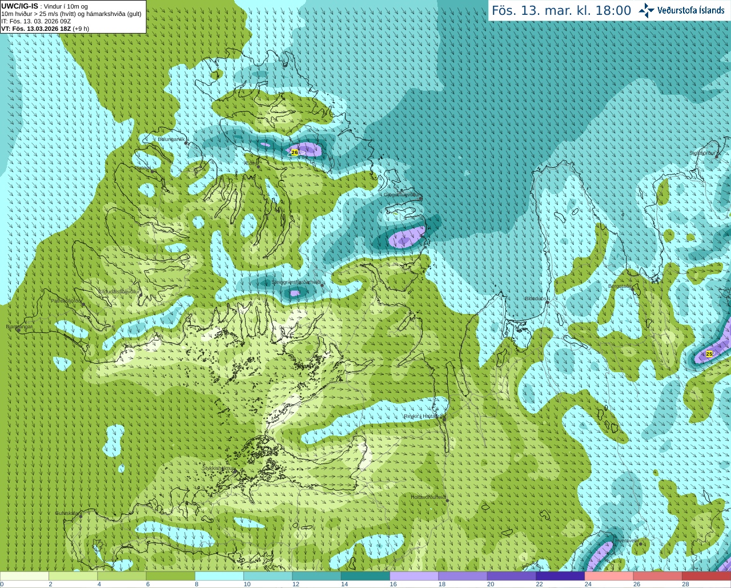Click the IT initial time line
The image size is (731, 588).
(x=36, y=21)
